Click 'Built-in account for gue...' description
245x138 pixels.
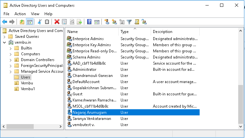175,94
